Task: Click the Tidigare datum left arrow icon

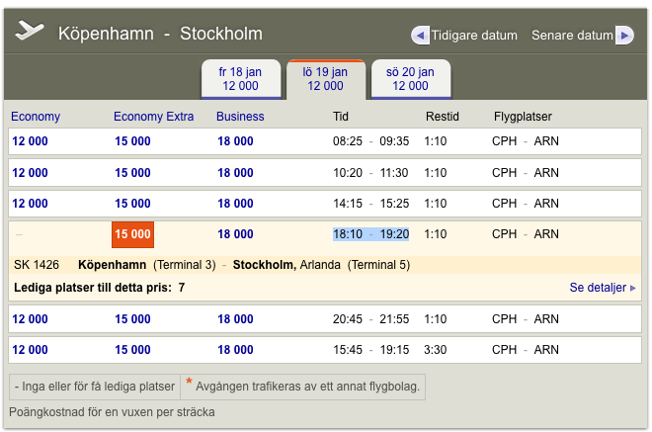Action: (420, 36)
